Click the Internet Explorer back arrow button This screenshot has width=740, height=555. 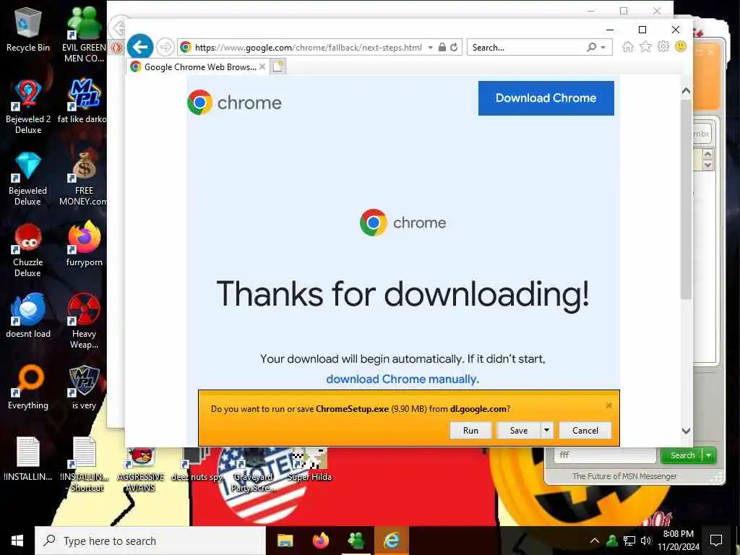click(140, 47)
